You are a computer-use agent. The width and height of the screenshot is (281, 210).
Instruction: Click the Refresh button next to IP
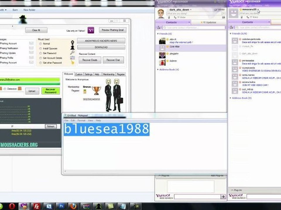tap(51, 126)
